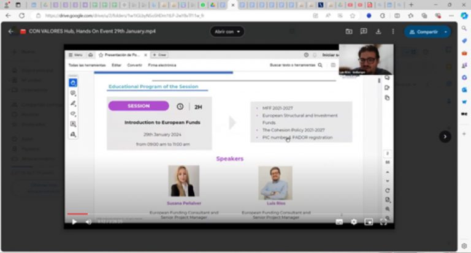
Task: Open the add-to-Drive shortcut icon
Action: point(349,31)
